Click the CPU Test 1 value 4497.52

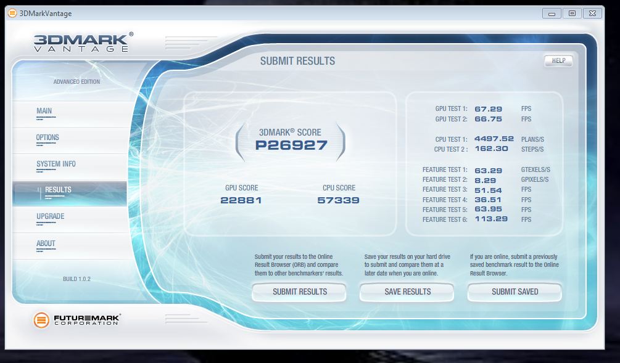coord(494,139)
